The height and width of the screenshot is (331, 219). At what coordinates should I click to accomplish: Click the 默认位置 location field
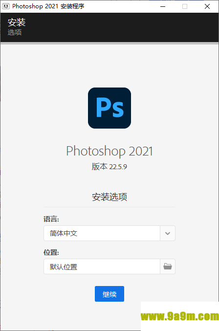[102, 266]
